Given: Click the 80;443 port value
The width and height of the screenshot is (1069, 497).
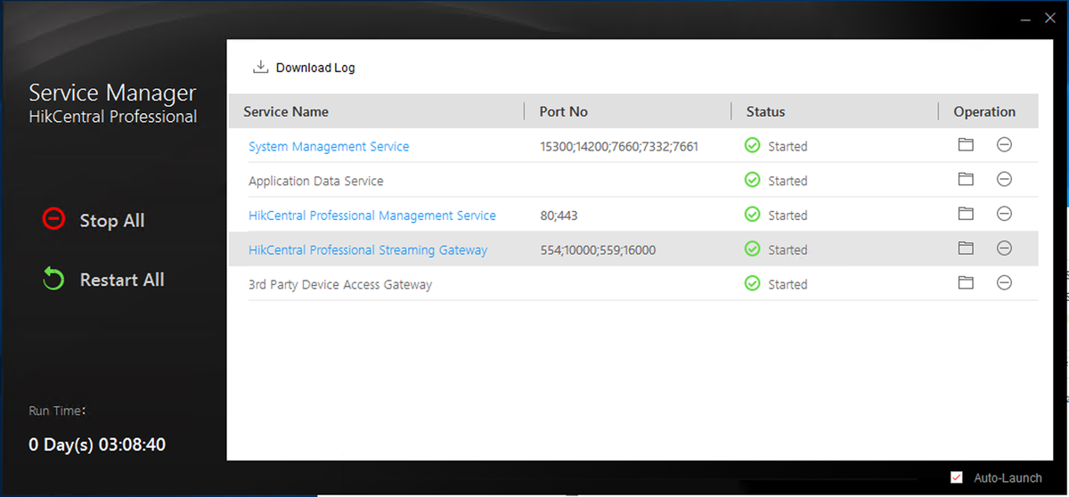Looking at the screenshot, I should coord(559,216).
